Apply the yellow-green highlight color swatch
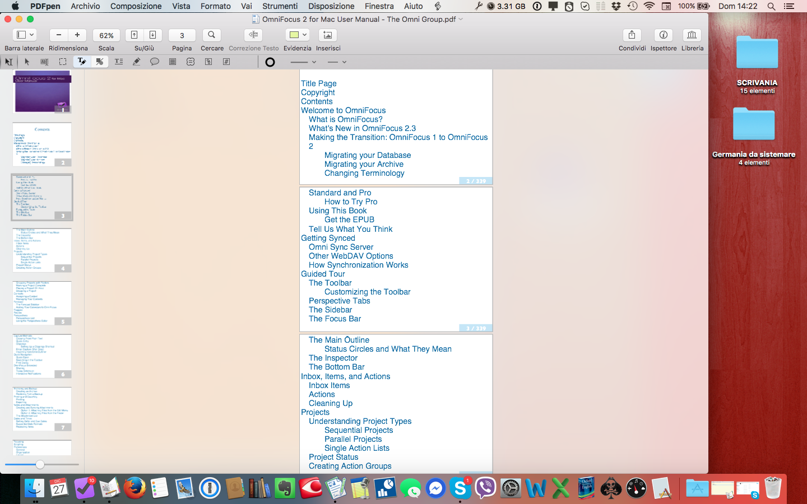Image resolution: width=807 pixels, height=504 pixels. click(294, 35)
